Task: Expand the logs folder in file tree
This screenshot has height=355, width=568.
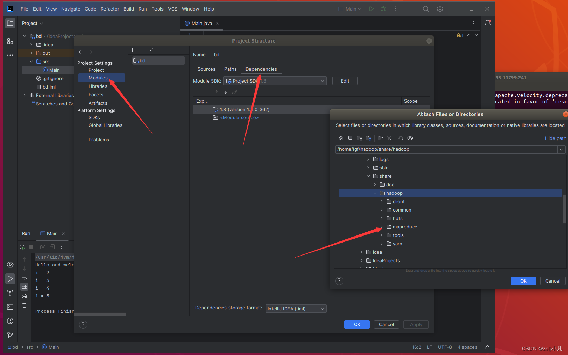Action: click(x=368, y=160)
